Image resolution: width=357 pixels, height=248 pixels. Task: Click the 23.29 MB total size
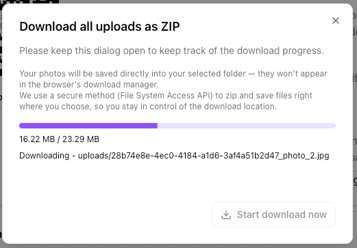[x=81, y=139]
